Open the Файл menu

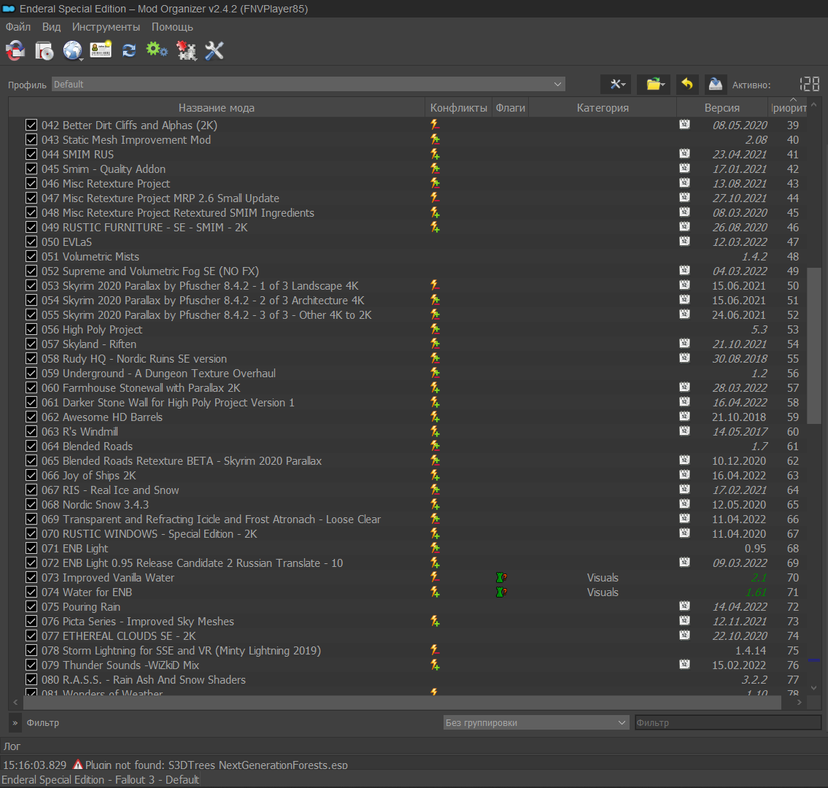coord(18,27)
